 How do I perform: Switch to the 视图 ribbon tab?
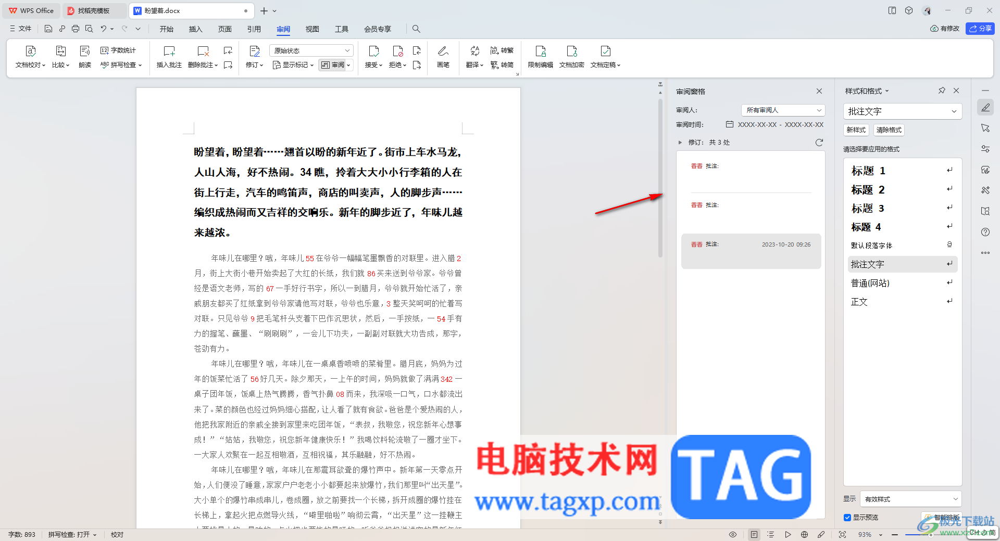312,29
